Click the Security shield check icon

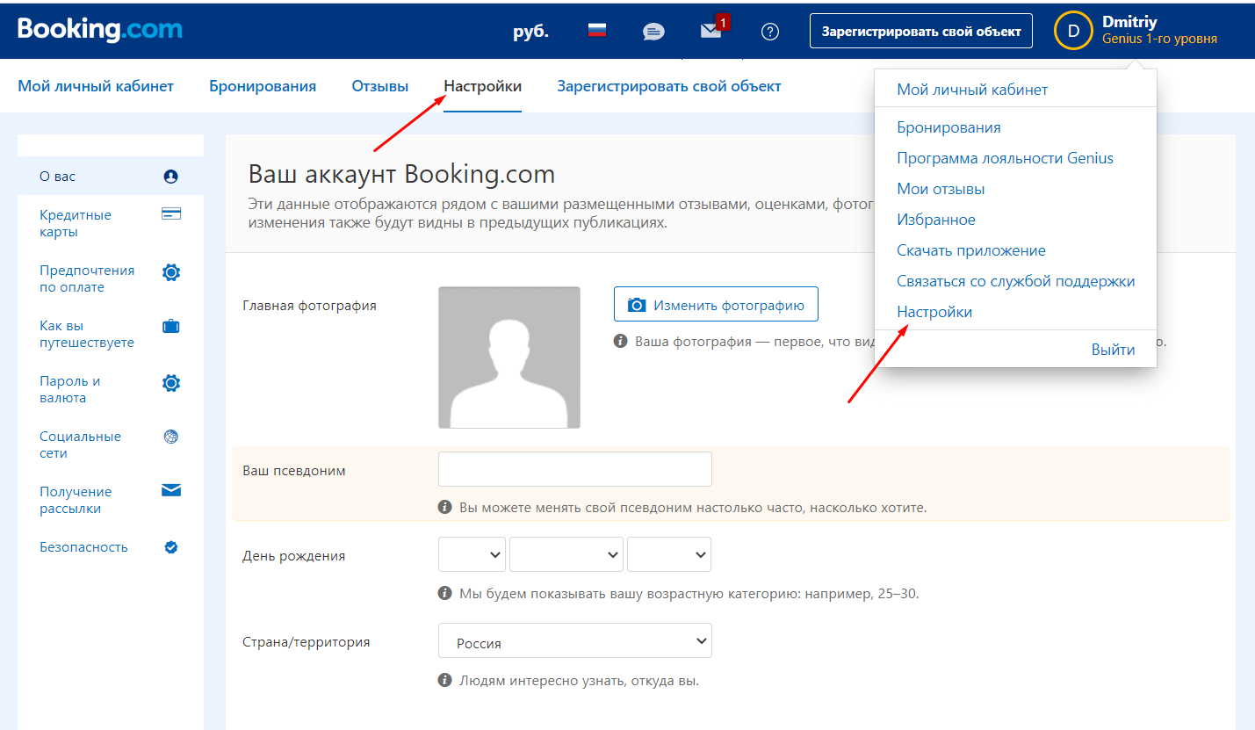(171, 547)
